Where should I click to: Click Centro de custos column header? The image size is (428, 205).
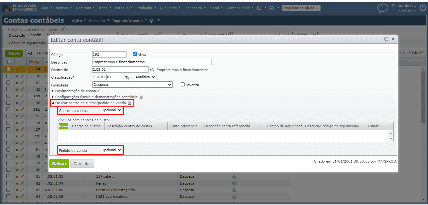click(87, 126)
